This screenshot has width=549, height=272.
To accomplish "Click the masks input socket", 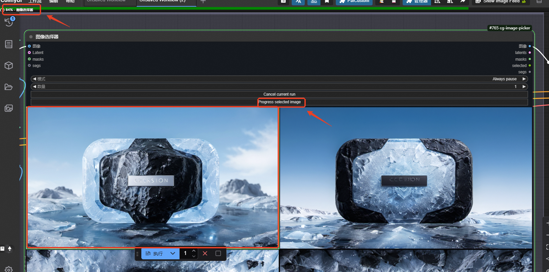I will tap(29, 59).
